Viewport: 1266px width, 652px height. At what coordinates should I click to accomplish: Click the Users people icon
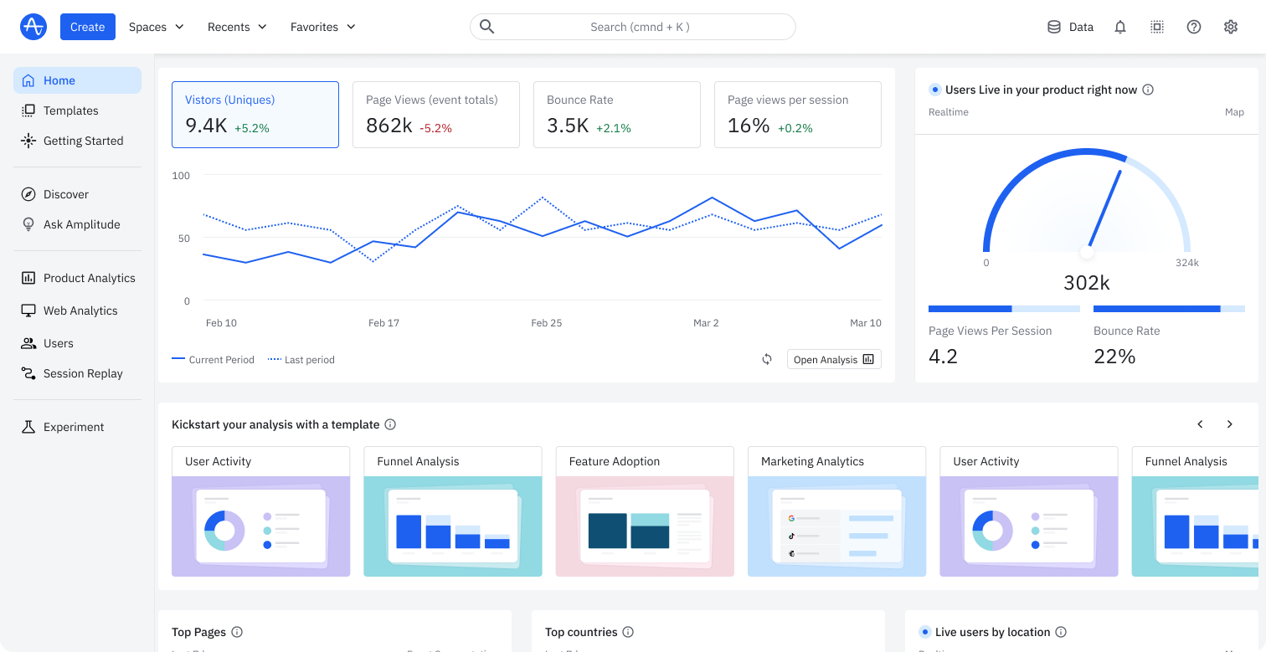[x=28, y=343]
